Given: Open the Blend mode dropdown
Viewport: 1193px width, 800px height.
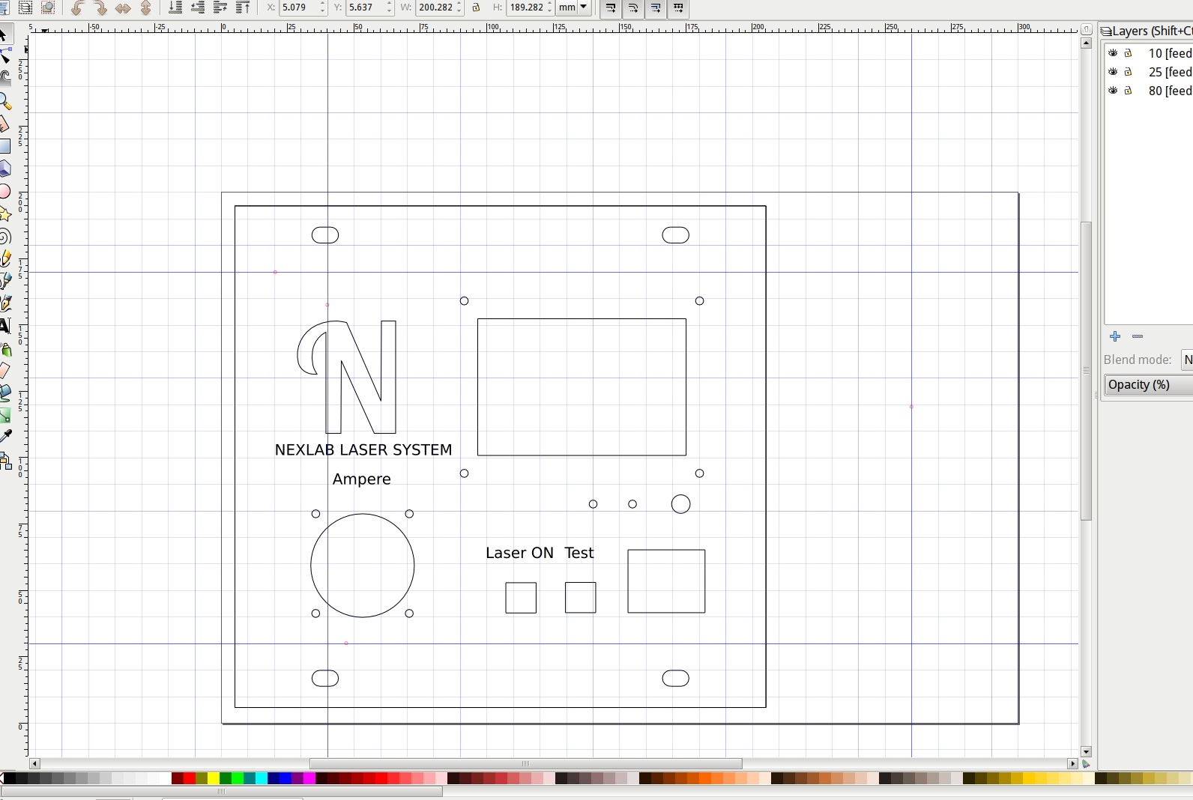Looking at the screenshot, I should coord(1187,360).
